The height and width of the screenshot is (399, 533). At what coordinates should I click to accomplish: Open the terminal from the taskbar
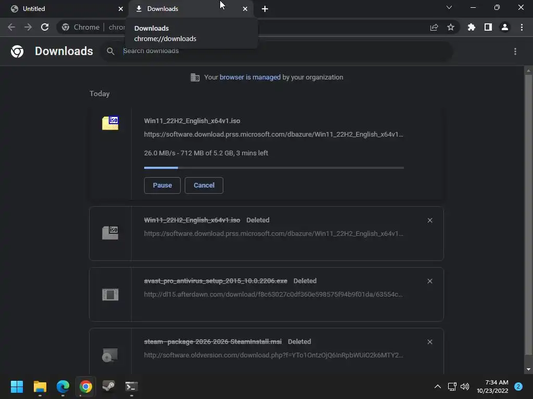(x=132, y=387)
